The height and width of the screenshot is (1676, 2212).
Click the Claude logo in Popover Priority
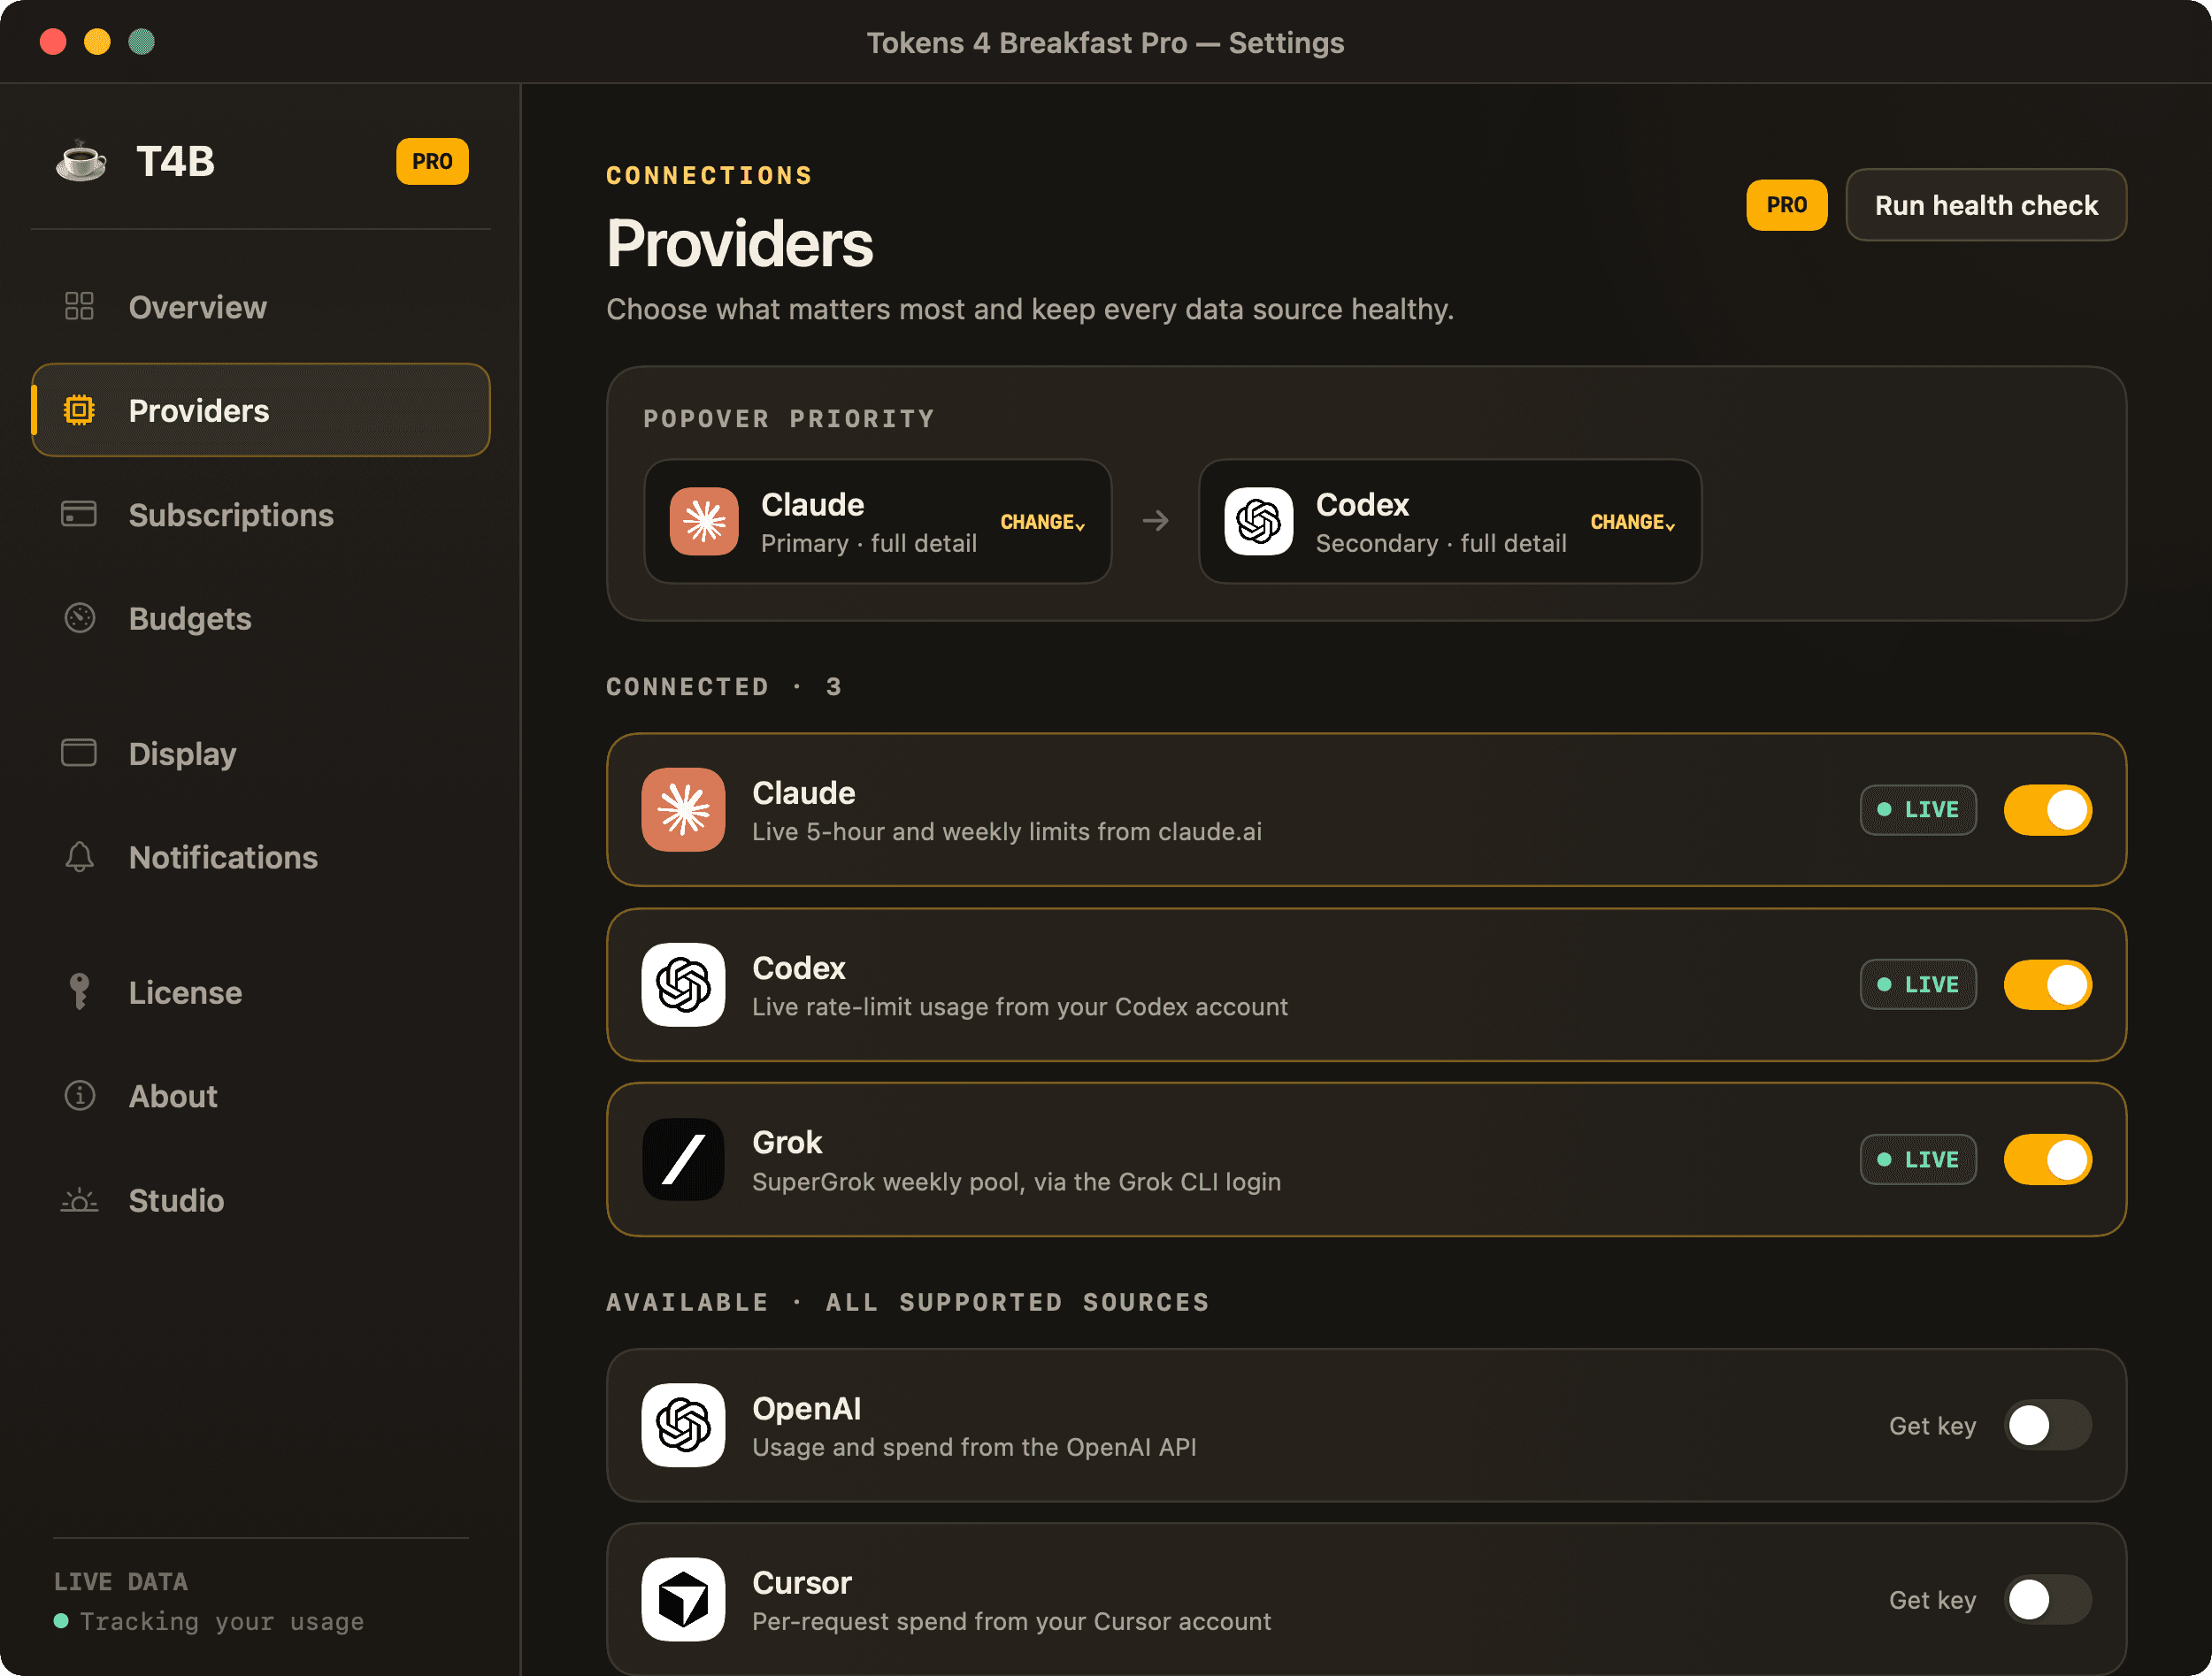(704, 521)
